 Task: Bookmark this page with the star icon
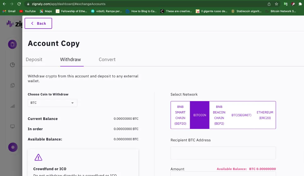pyautogui.click(x=277, y=4)
